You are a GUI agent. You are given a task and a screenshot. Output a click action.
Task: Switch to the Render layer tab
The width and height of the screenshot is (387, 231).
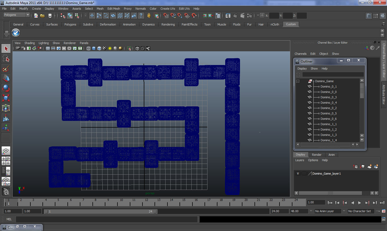[317, 155]
